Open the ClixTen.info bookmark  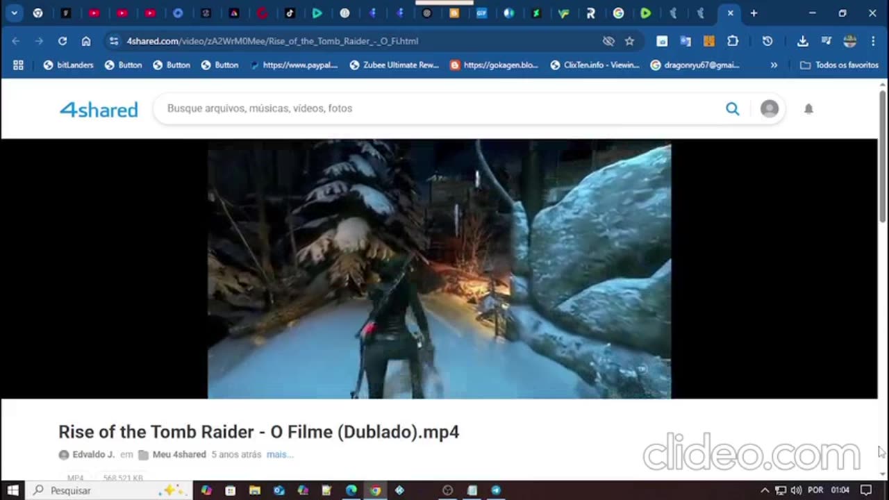click(x=595, y=65)
